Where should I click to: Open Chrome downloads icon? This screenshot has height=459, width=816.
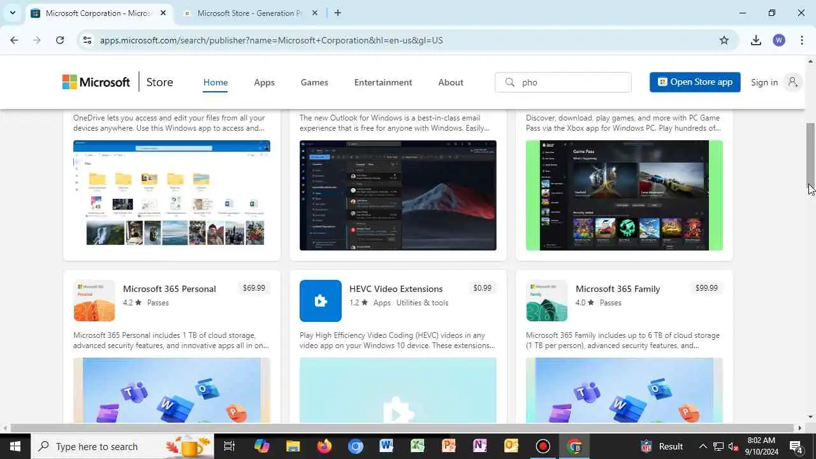click(756, 40)
